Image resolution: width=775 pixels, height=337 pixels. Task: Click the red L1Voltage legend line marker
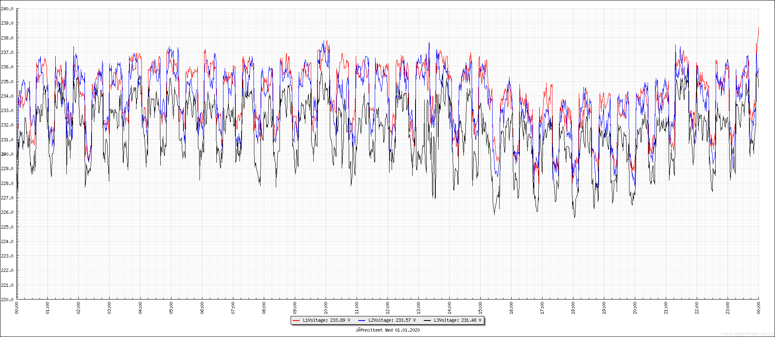[296, 320]
